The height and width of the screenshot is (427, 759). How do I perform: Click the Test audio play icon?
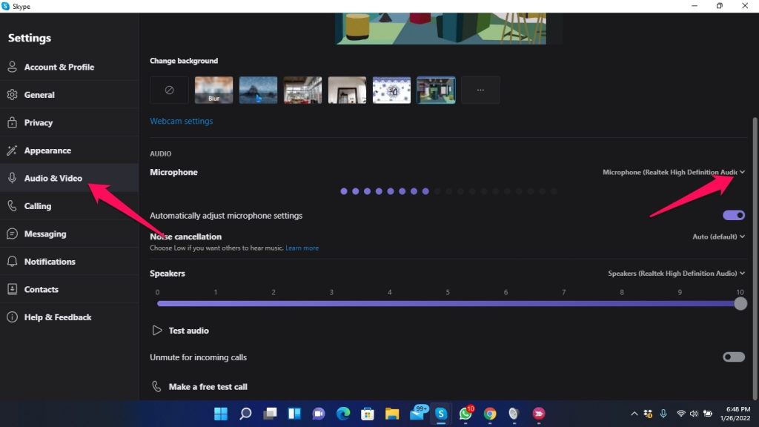click(156, 331)
